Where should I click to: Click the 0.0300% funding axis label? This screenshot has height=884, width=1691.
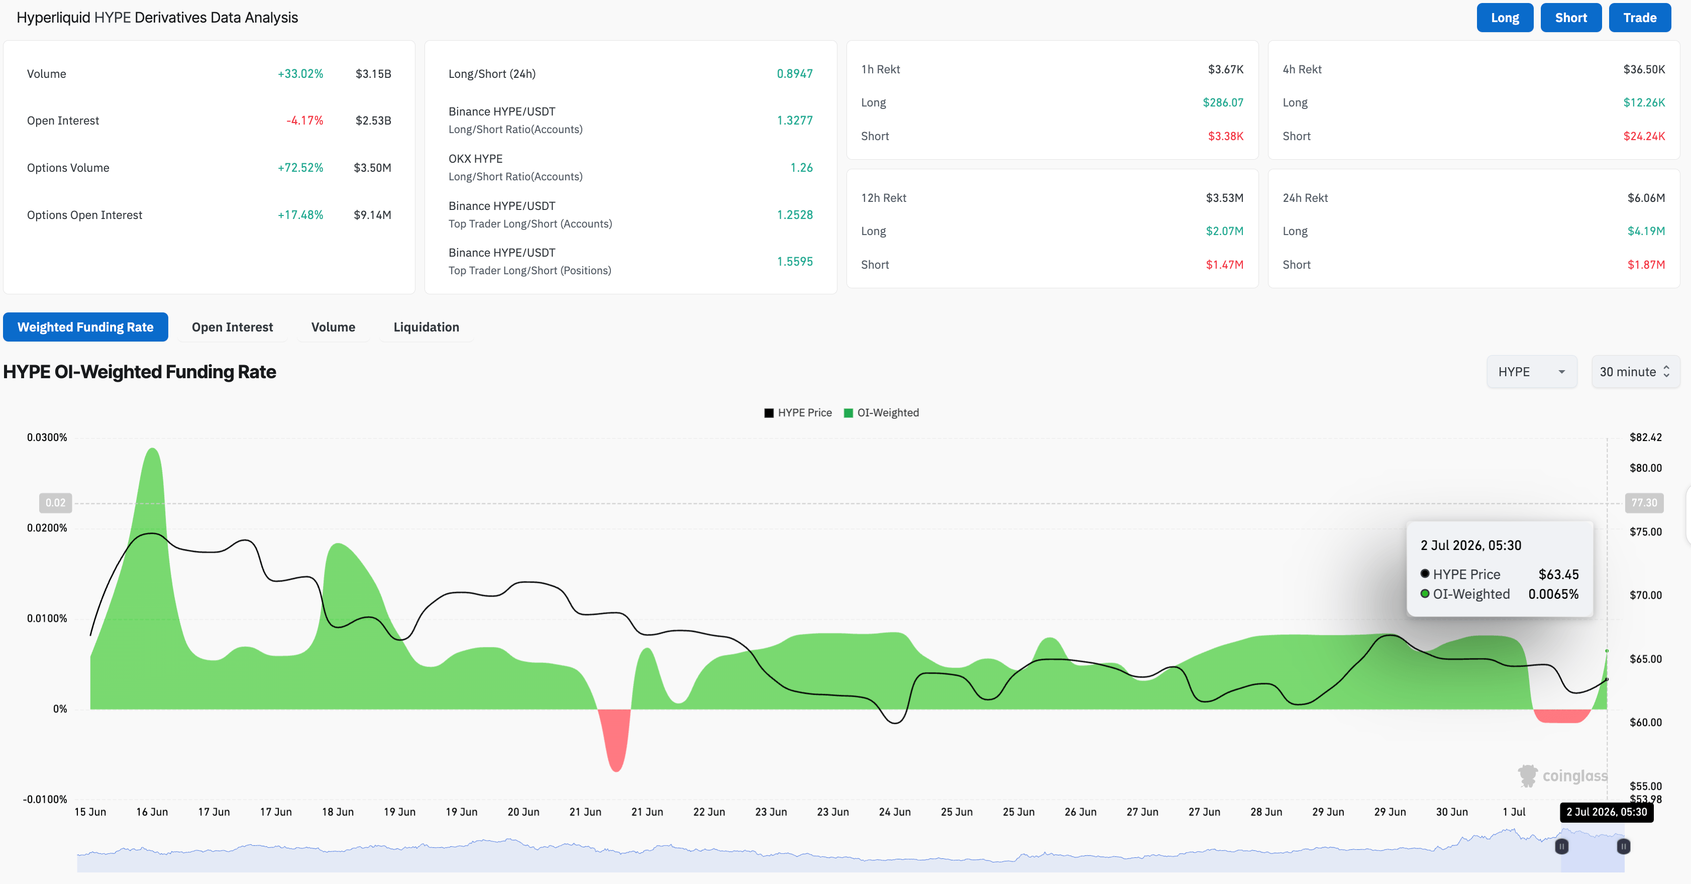(47, 437)
